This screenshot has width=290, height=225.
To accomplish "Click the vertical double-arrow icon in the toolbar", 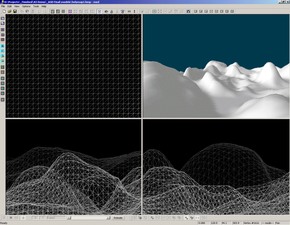I will [x=134, y=12].
